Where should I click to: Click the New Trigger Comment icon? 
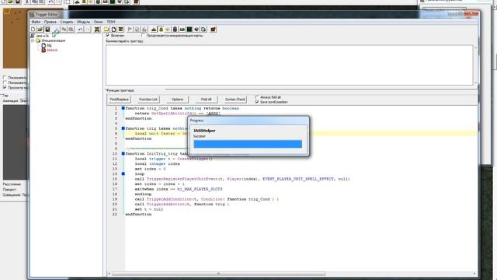[120, 30]
